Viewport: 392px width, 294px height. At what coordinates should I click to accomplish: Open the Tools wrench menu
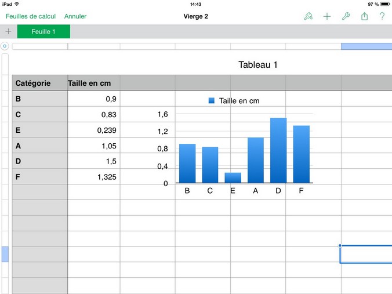(x=346, y=16)
